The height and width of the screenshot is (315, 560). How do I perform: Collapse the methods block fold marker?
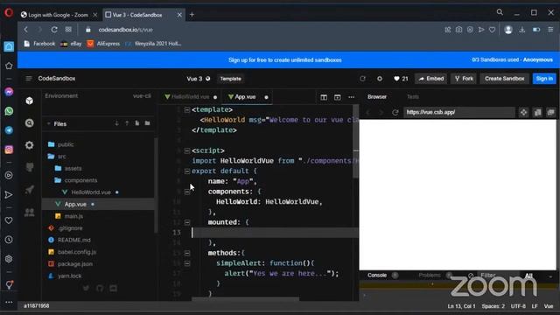[187, 253]
